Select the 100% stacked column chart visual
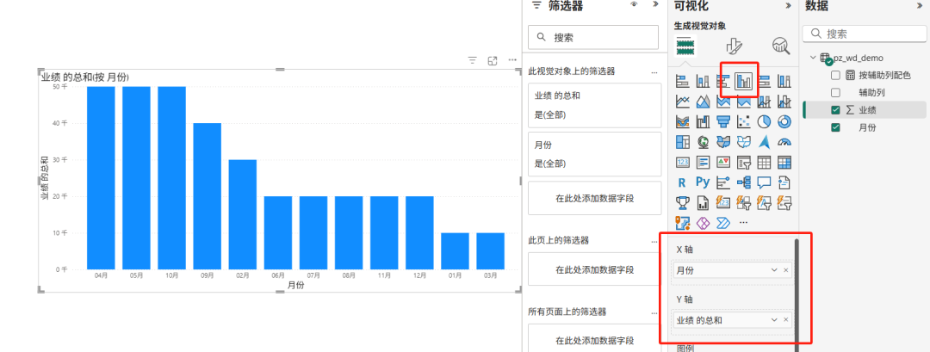Image resolution: width=930 pixels, height=352 pixels. 784,81
